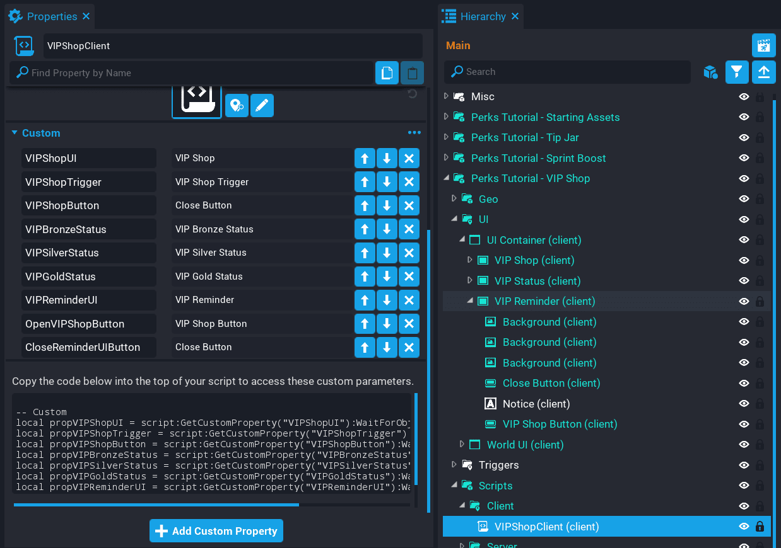Expand the Perks Tutorial - Tip Jar folder

tap(446, 137)
